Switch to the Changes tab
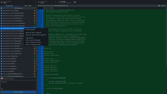Viewport: 167px width, 94px height. pyautogui.click(x=9, y=6)
